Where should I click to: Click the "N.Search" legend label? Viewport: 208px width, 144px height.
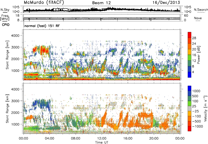(201, 10)
